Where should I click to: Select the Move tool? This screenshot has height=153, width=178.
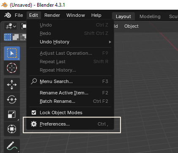(x=12, y=85)
